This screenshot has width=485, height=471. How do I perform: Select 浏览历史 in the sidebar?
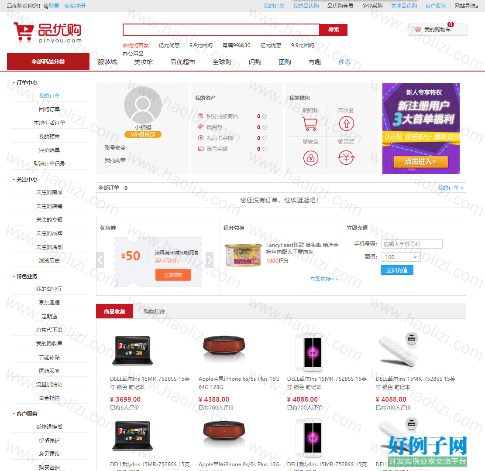coord(49,260)
